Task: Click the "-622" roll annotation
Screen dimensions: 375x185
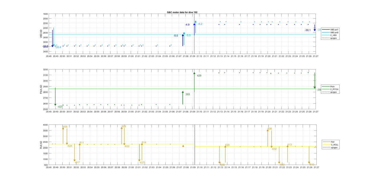Action: (127, 146)
